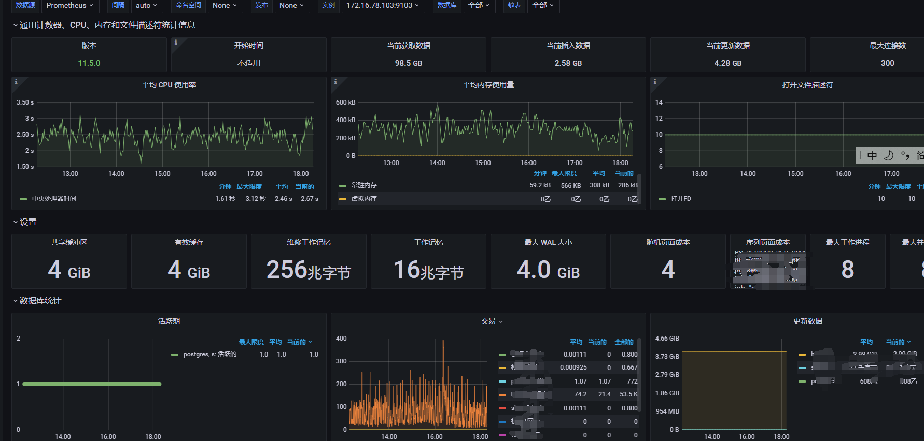Open the database 全部 dropdown
This screenshot has height=441, width=924.
tap(479, 6)
